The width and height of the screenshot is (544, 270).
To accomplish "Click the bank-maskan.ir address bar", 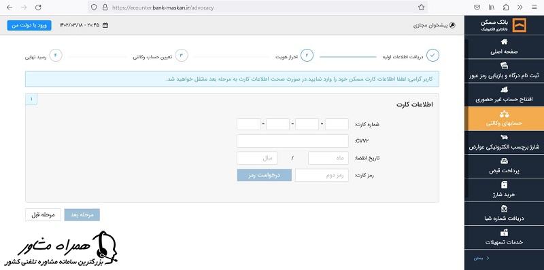I will [x=257, y=7].
